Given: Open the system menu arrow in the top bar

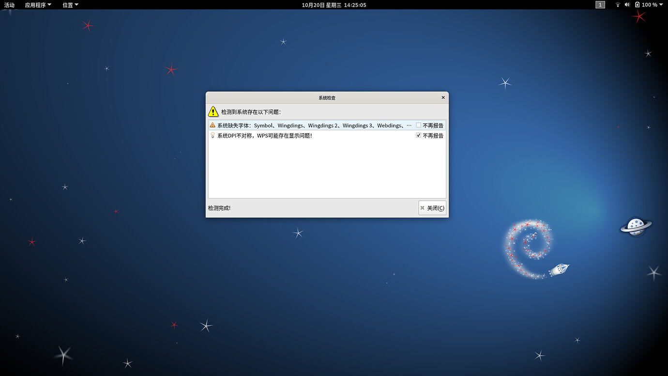Looking at the screenshot, I should 661,5.
